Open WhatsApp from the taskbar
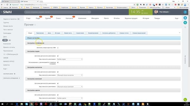This screenshot has height=106, width=190. click(x=75, y=104)
